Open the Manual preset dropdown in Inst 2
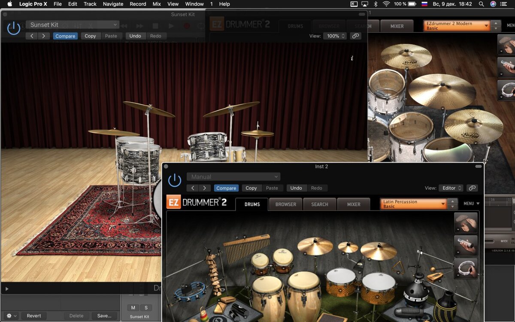515x322 pixels. [233, 176]
